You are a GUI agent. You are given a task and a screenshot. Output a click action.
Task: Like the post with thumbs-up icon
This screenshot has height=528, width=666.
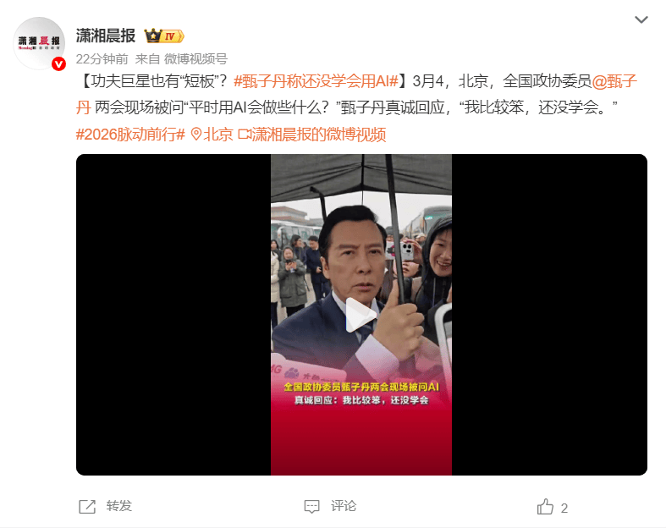(x=545, y=506)
